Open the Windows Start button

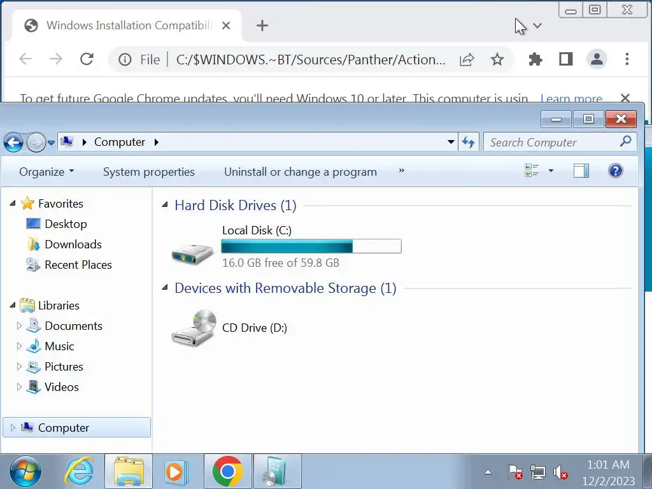point(25,472)
